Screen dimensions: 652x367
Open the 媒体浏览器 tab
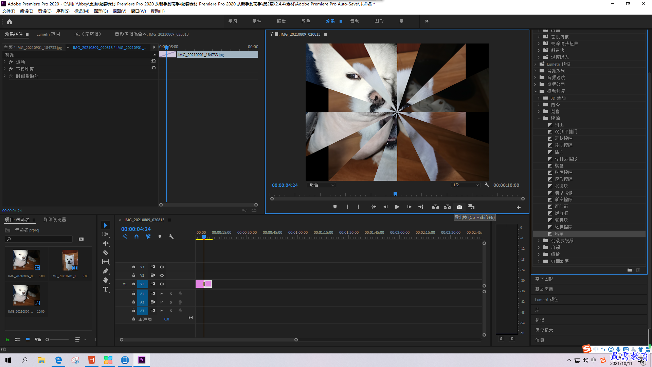tap(55, 220)
